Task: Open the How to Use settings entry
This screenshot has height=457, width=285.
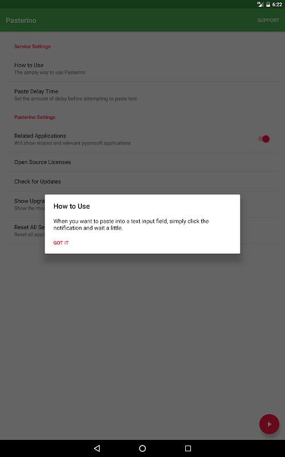Action: tap(142, 69)
